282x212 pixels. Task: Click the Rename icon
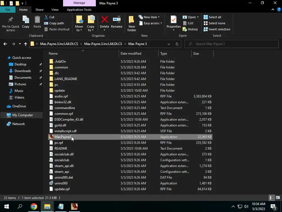point(116,20)
